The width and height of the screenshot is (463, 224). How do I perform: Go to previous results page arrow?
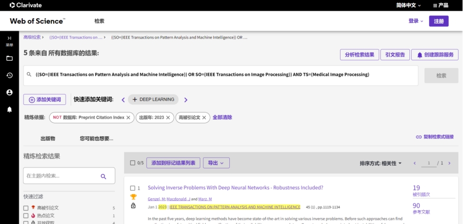click(415, 163)
